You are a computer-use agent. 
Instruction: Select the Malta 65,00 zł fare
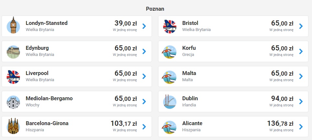click(282, 73)
